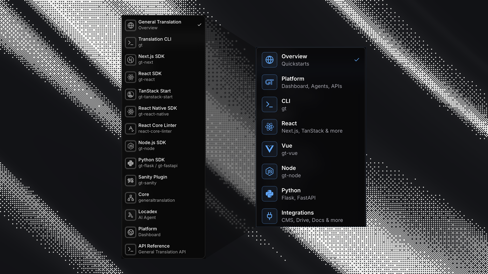Click the terminal icon beside Translation CLI
This screenshot has height=274, width=488.
pos(131,43)
